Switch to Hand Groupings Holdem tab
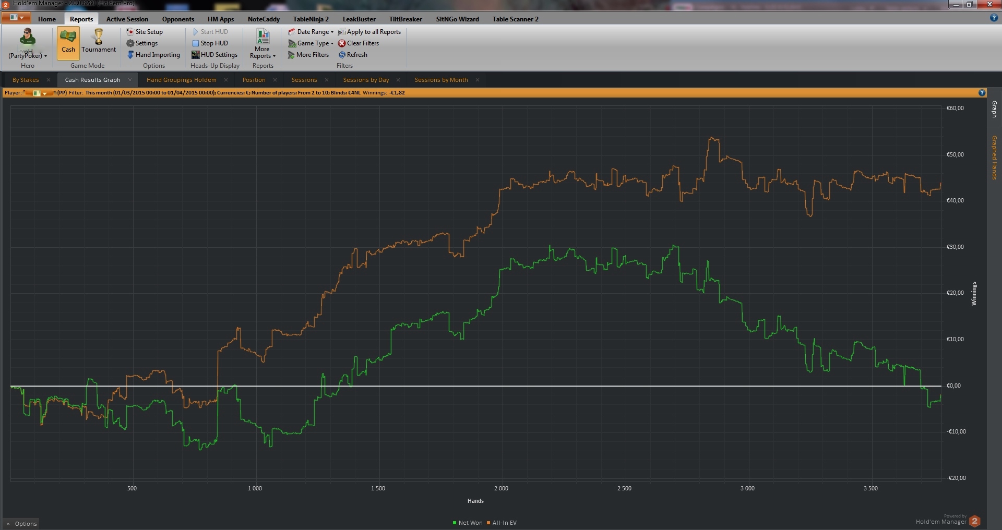Screen dimensions: 1002x530 [x=182, y=80]
